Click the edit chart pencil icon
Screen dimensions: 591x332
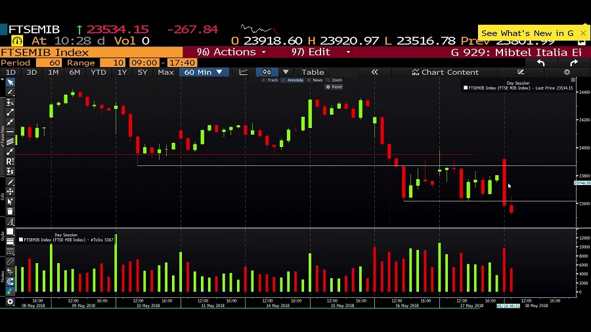click(521, 72)
